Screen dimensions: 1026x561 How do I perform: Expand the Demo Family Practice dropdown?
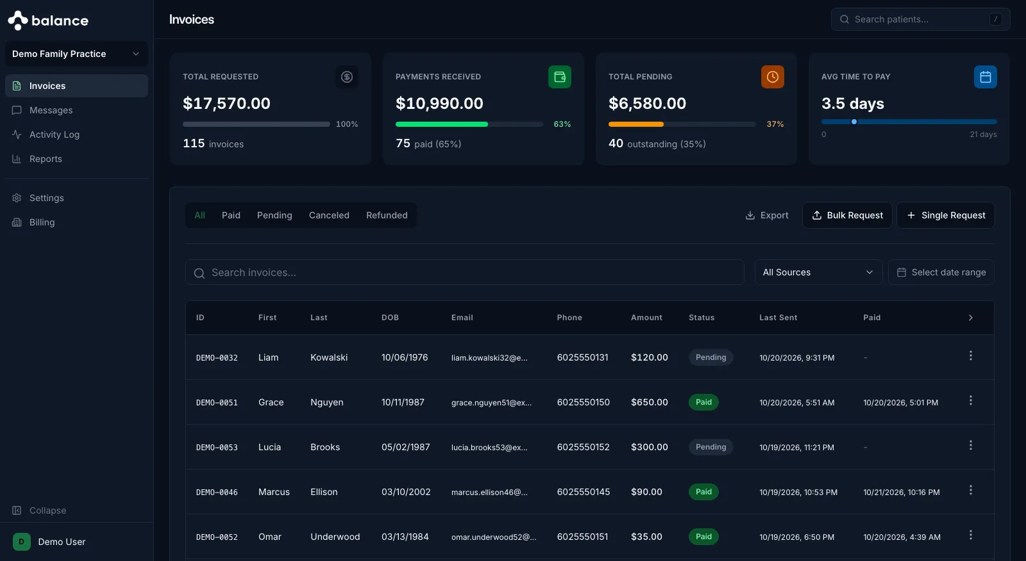click(x=76, y=54)
